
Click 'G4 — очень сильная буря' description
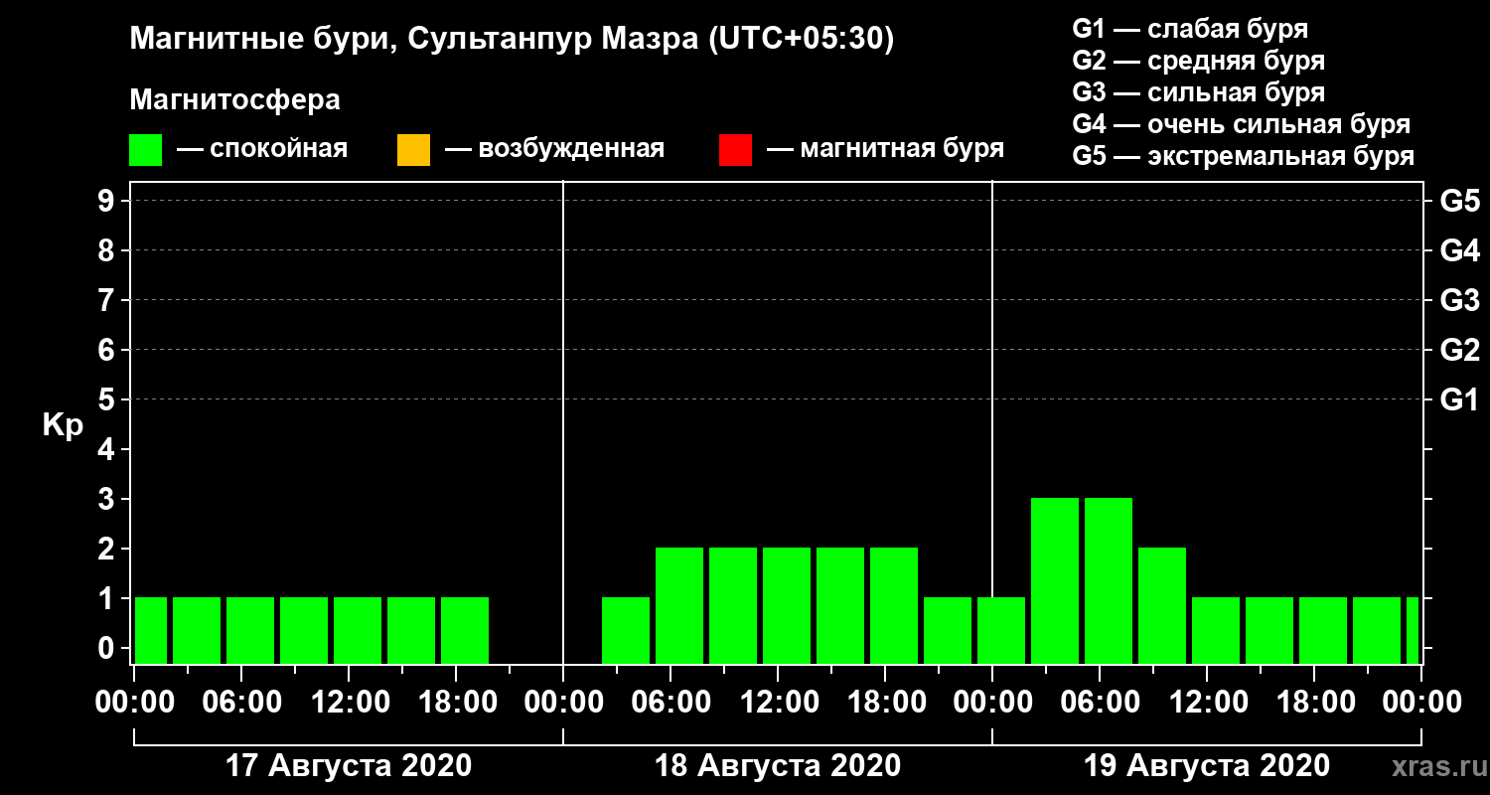pyautogui.click(x=1242, y=124)
